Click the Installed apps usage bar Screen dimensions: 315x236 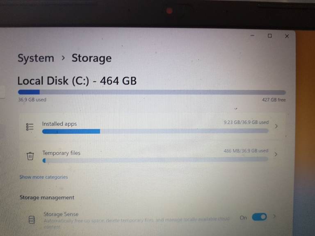[x=155, y=131]
